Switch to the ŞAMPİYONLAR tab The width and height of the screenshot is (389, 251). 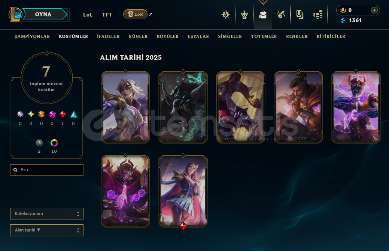(32, 36)
